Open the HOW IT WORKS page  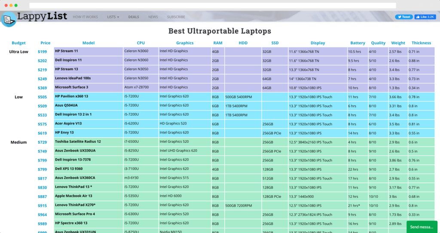86,17
